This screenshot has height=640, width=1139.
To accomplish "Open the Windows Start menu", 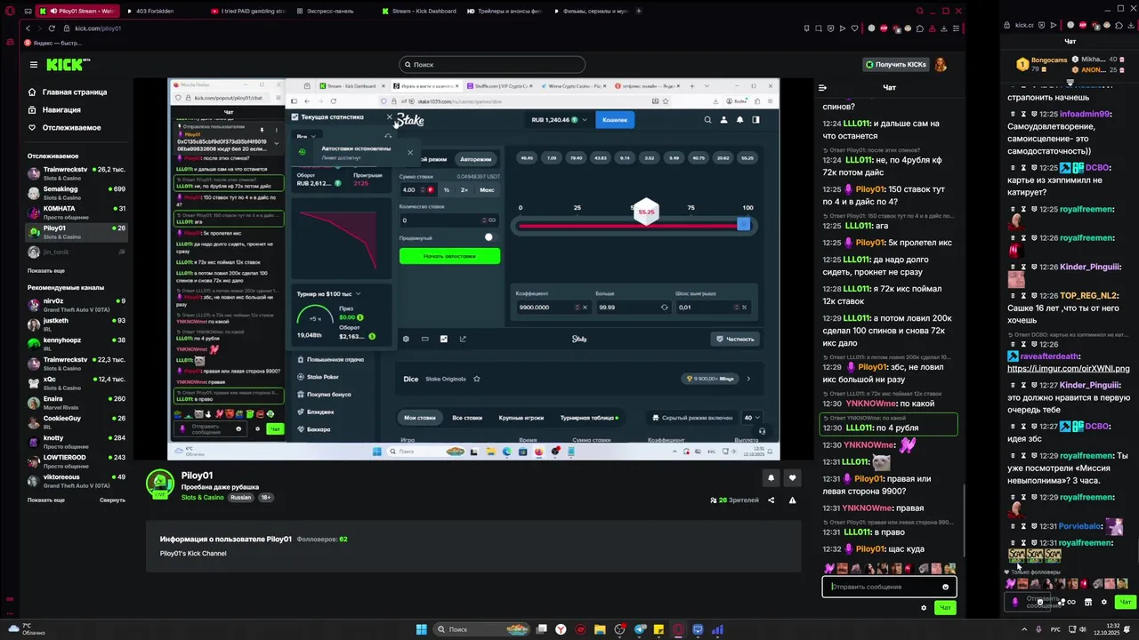I will pos(421,629).
